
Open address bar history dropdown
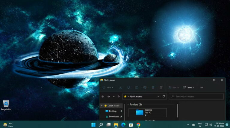[158, 97]
